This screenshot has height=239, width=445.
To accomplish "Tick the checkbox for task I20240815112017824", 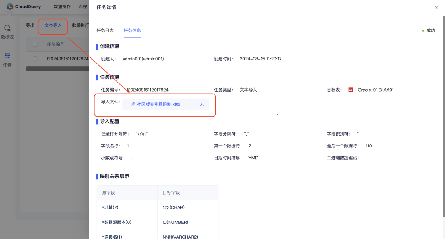I will (x=35, y=59).
